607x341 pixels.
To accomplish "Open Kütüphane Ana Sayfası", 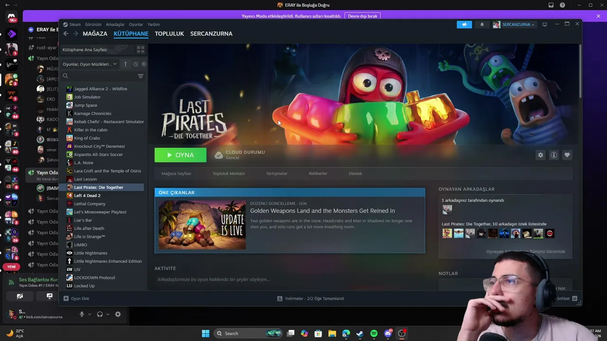I will 96,49.
